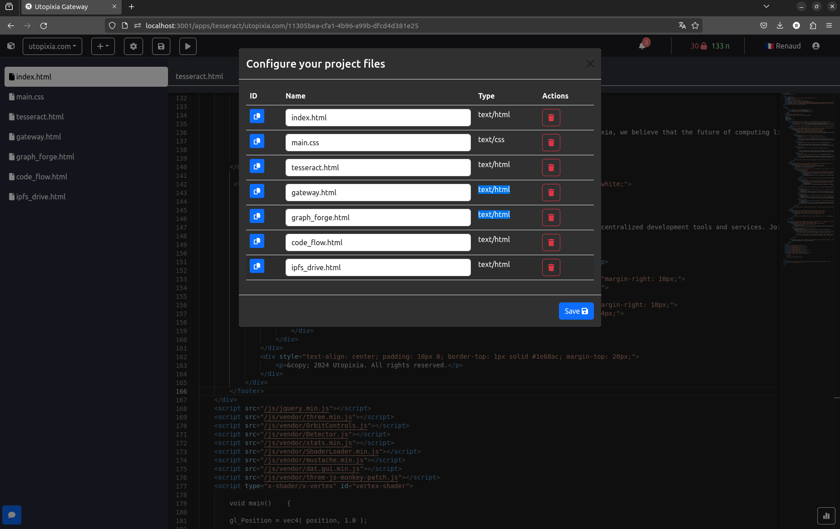
Task: Edit the main.css name field
Action: point(378,143)
